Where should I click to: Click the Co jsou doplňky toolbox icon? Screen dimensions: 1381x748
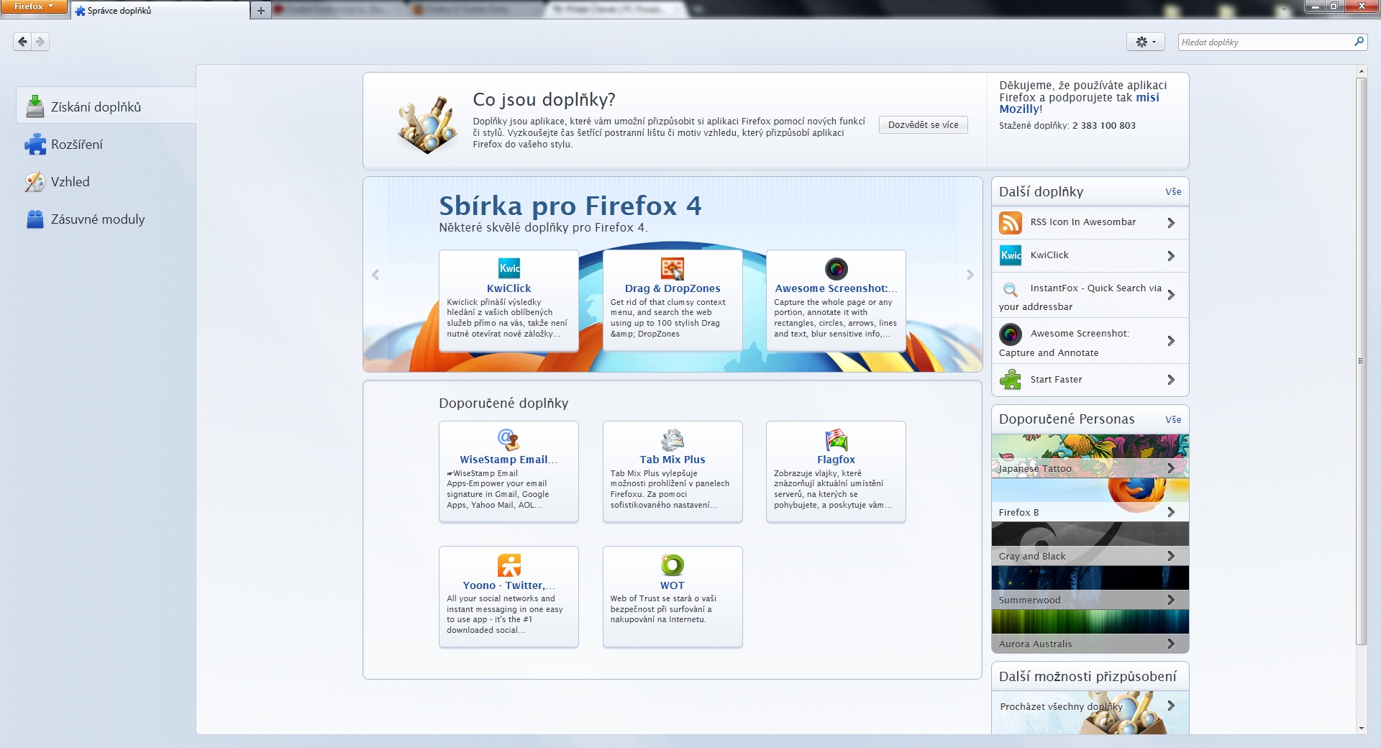point(427,124)
